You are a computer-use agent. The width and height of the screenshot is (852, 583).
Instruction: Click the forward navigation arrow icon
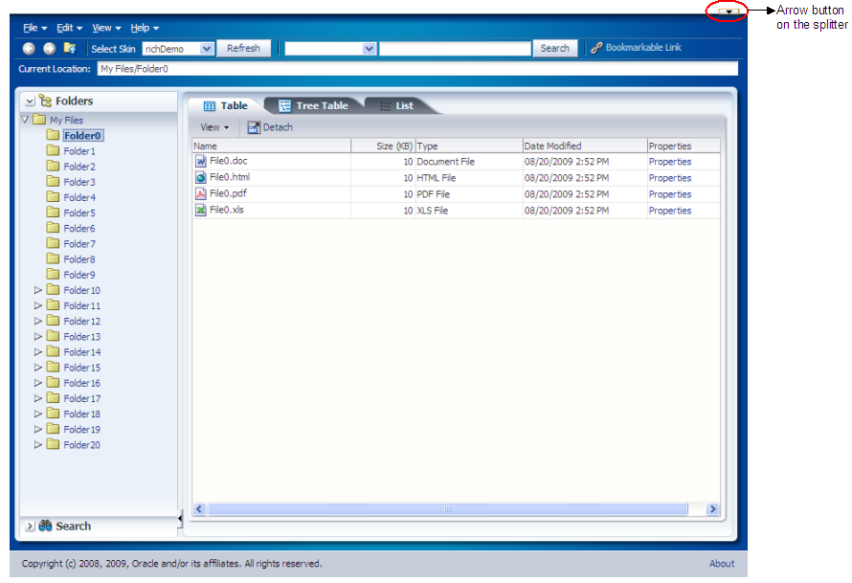click(x=50, y=49)
